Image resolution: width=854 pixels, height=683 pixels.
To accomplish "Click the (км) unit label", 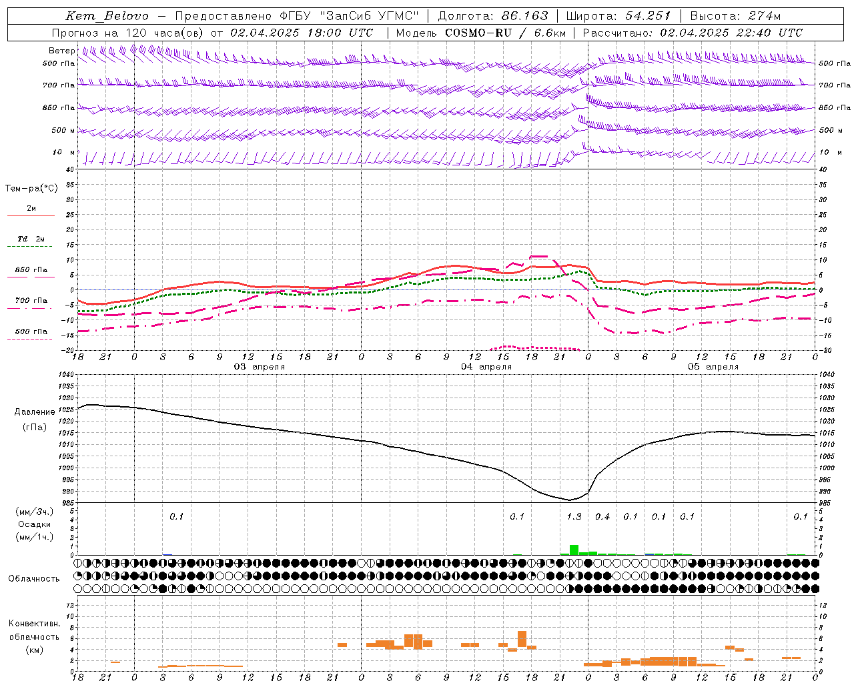I will (34, 650).
